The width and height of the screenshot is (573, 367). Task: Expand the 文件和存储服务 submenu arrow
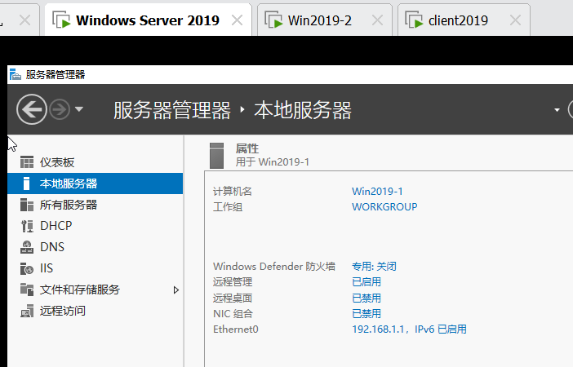(x=175, y=290)
